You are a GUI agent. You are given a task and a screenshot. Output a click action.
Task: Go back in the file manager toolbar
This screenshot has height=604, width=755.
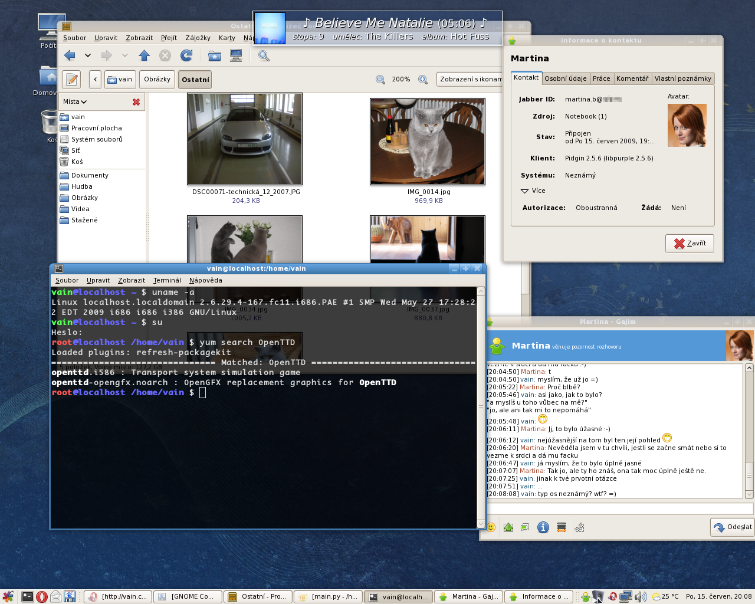point(70,55)
